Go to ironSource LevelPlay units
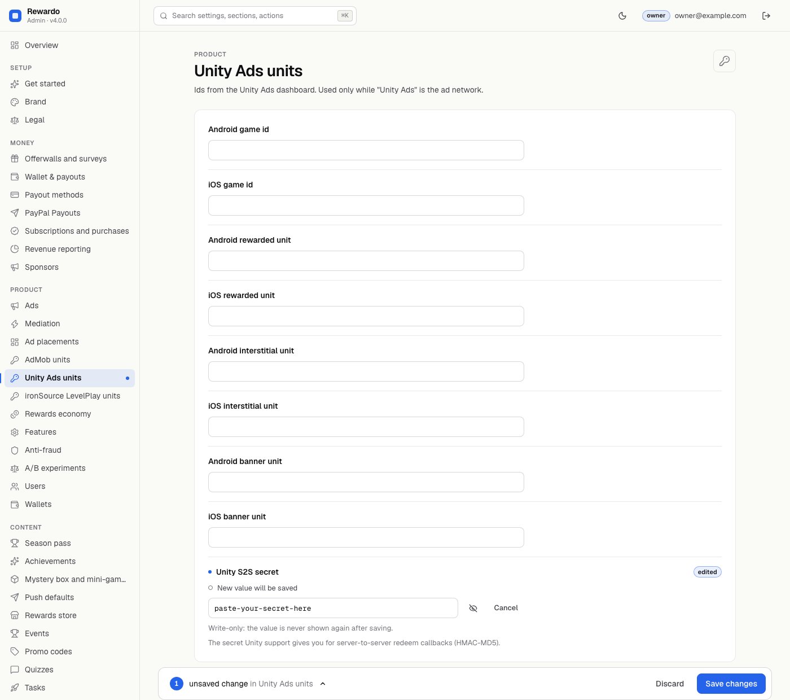The width and height of the screenshot is (790, 700). [69, 396]
